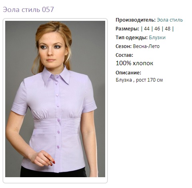Click the 100% хлопок composition text
The width and height of the screenshot is (192, 188).
(x=134, y=63)
